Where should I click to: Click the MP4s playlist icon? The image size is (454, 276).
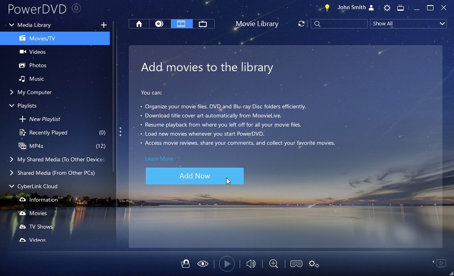click(x=22, y=146)
